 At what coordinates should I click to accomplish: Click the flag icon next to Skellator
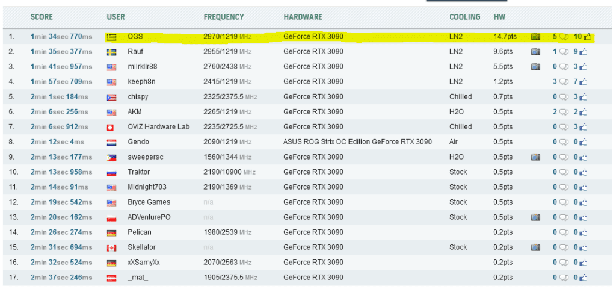(x=111, y=248)
